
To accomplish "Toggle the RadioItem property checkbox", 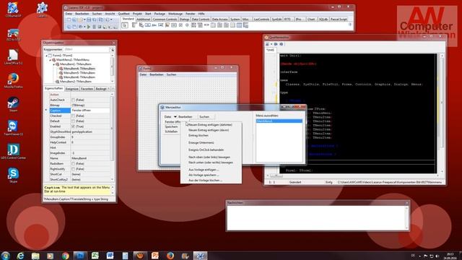I will tap(73, 164).
